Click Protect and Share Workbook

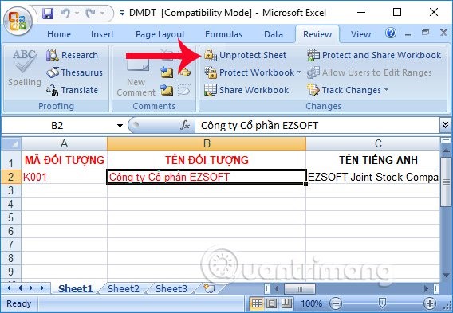(374, 55)
